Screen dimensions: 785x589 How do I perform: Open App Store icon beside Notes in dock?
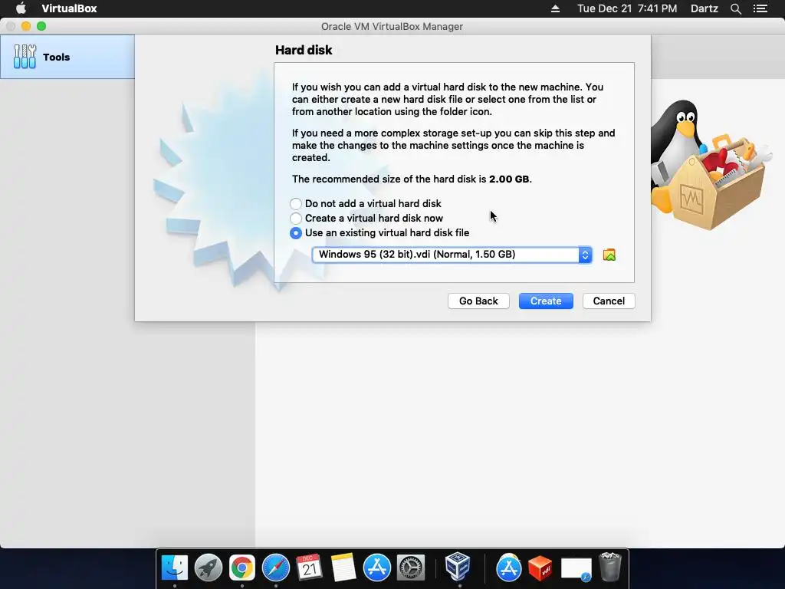(377, 568)
